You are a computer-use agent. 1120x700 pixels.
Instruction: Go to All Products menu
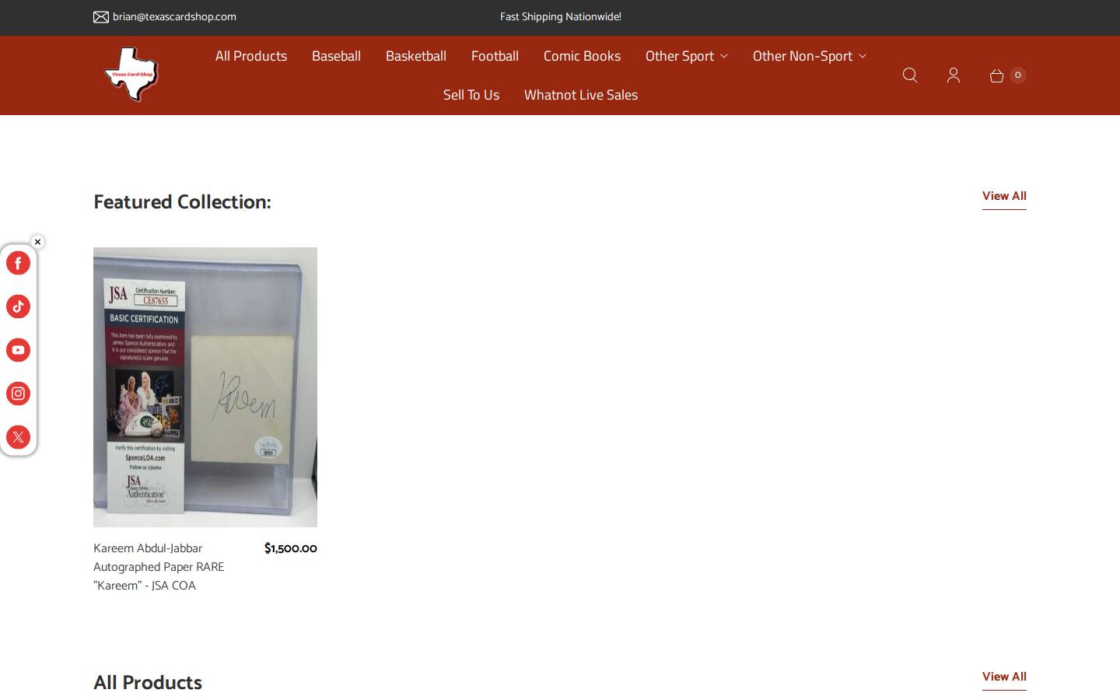pos(251,56)
